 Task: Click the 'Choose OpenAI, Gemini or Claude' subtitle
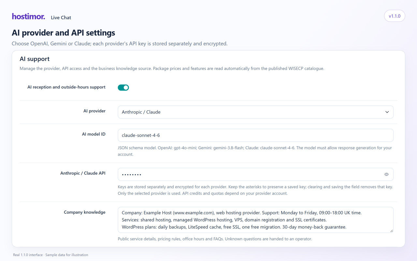pyautogui.click(x=120, y=44)
